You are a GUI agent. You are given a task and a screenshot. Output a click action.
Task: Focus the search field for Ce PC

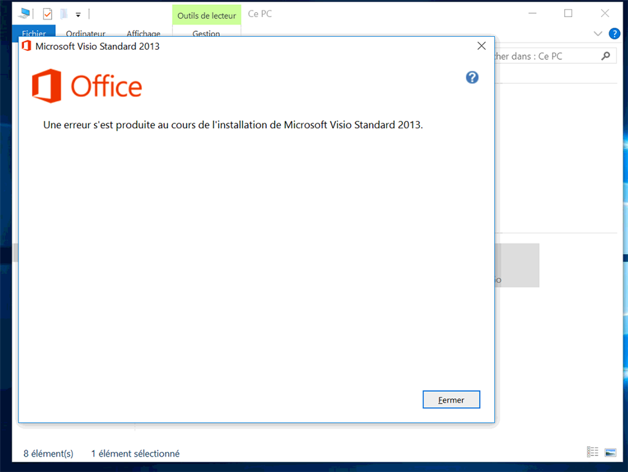click(554, 56)
